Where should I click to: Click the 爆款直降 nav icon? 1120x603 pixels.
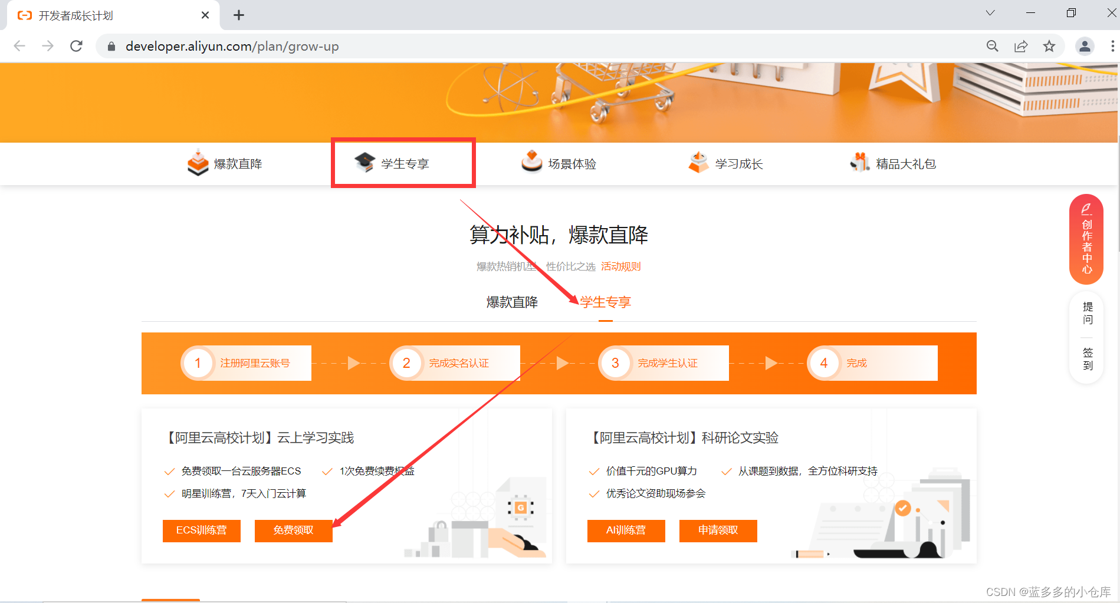198,163
